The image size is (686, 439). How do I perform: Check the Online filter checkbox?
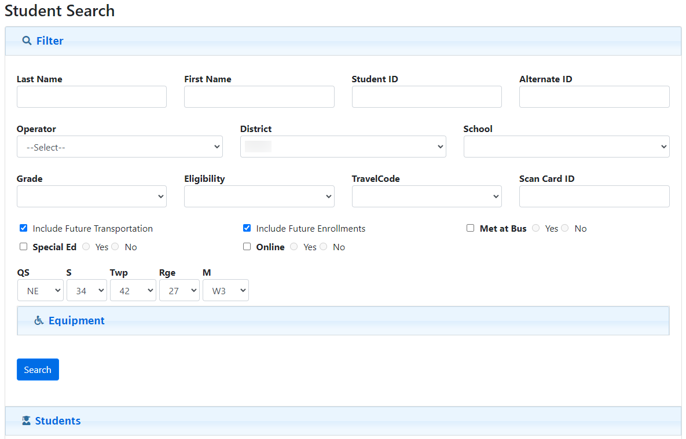[247, 247]
